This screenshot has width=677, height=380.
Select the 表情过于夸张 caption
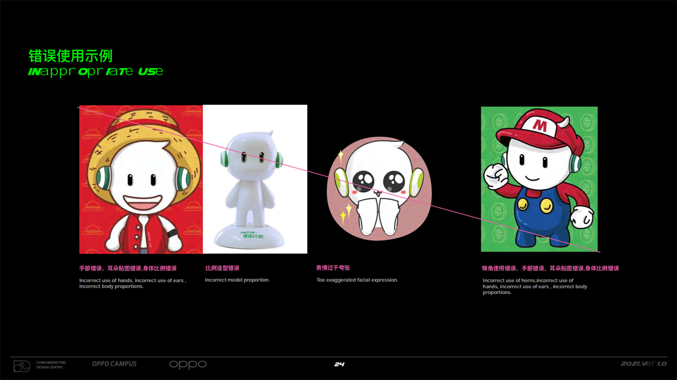333,268
